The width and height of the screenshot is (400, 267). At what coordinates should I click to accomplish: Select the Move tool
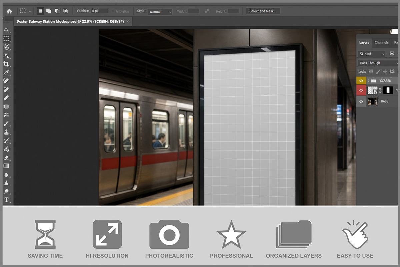pos(6,30)
